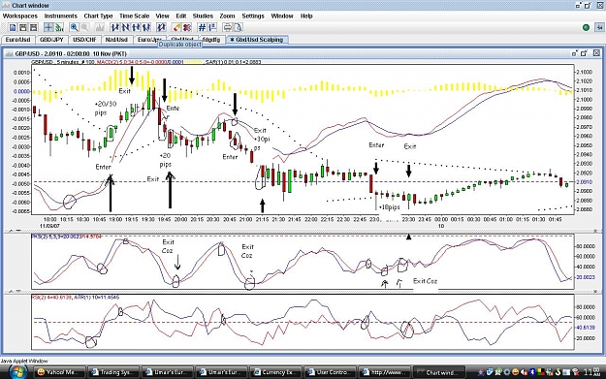Zoom in with the magnifier plus icon
This screenshot has width=606, height=379.
click(74, 27)
